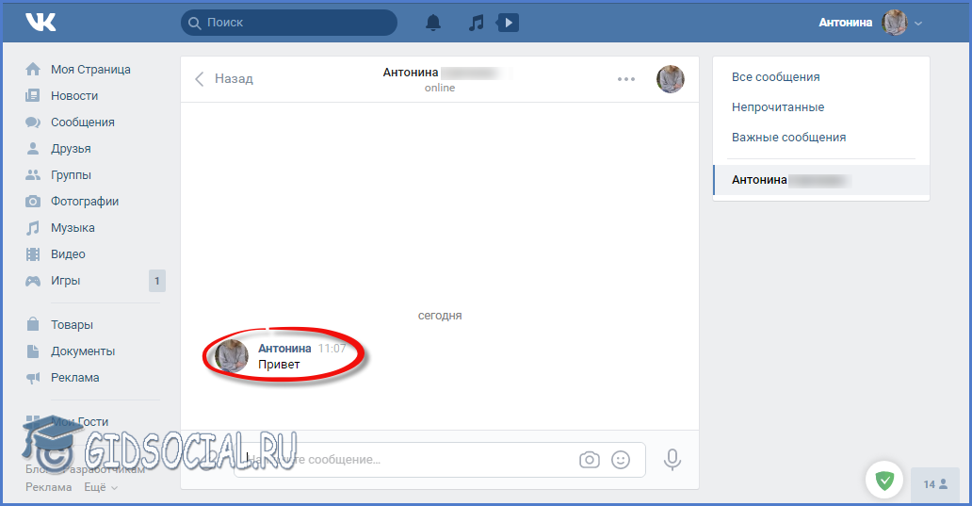This screenshot has width=972, height=506.
Task: Open Товары section
Action: click(x=72, y=325)
